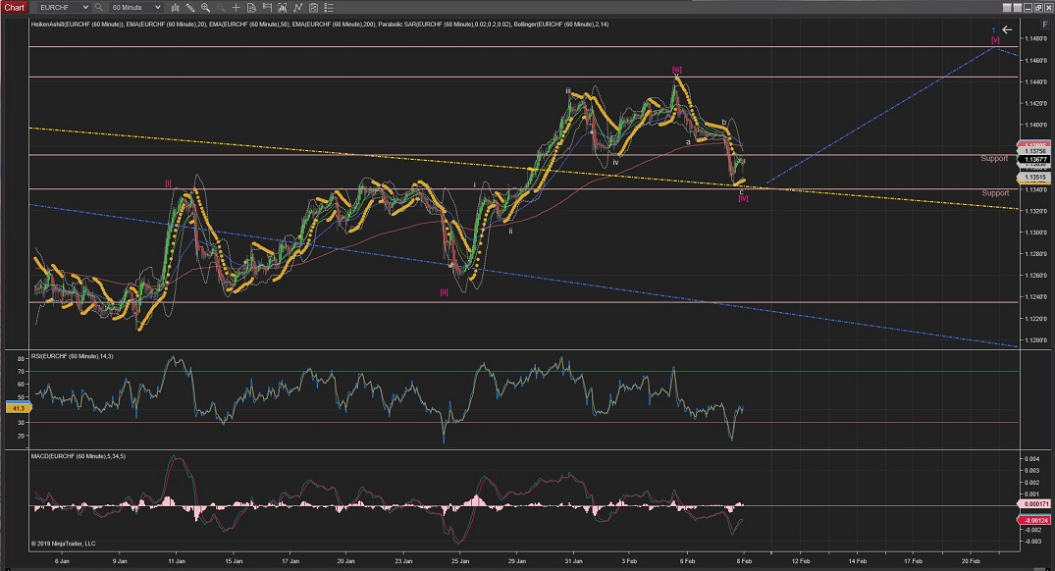Close the Chart window
This screenshot has height=571, width=1055.
tap(1049, 8)
